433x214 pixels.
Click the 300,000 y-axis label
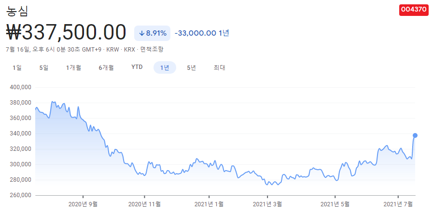21,165
